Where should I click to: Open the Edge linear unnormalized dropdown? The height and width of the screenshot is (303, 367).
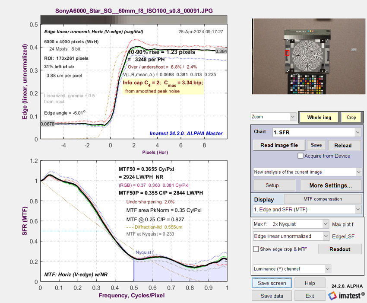click(x=291, y=236)
